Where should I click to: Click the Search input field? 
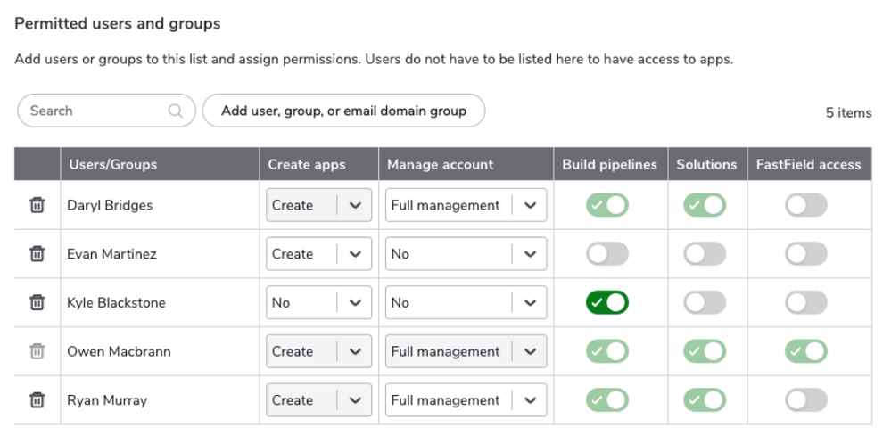[94, 111]
